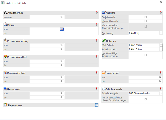This screenshot has height=120, width=166.
Task: Enable the Detailansicht checkbox
Action: point(145,17)
